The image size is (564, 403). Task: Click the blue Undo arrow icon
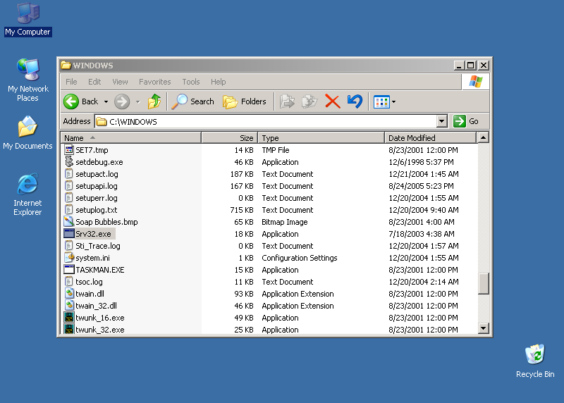tap(355, 101)
